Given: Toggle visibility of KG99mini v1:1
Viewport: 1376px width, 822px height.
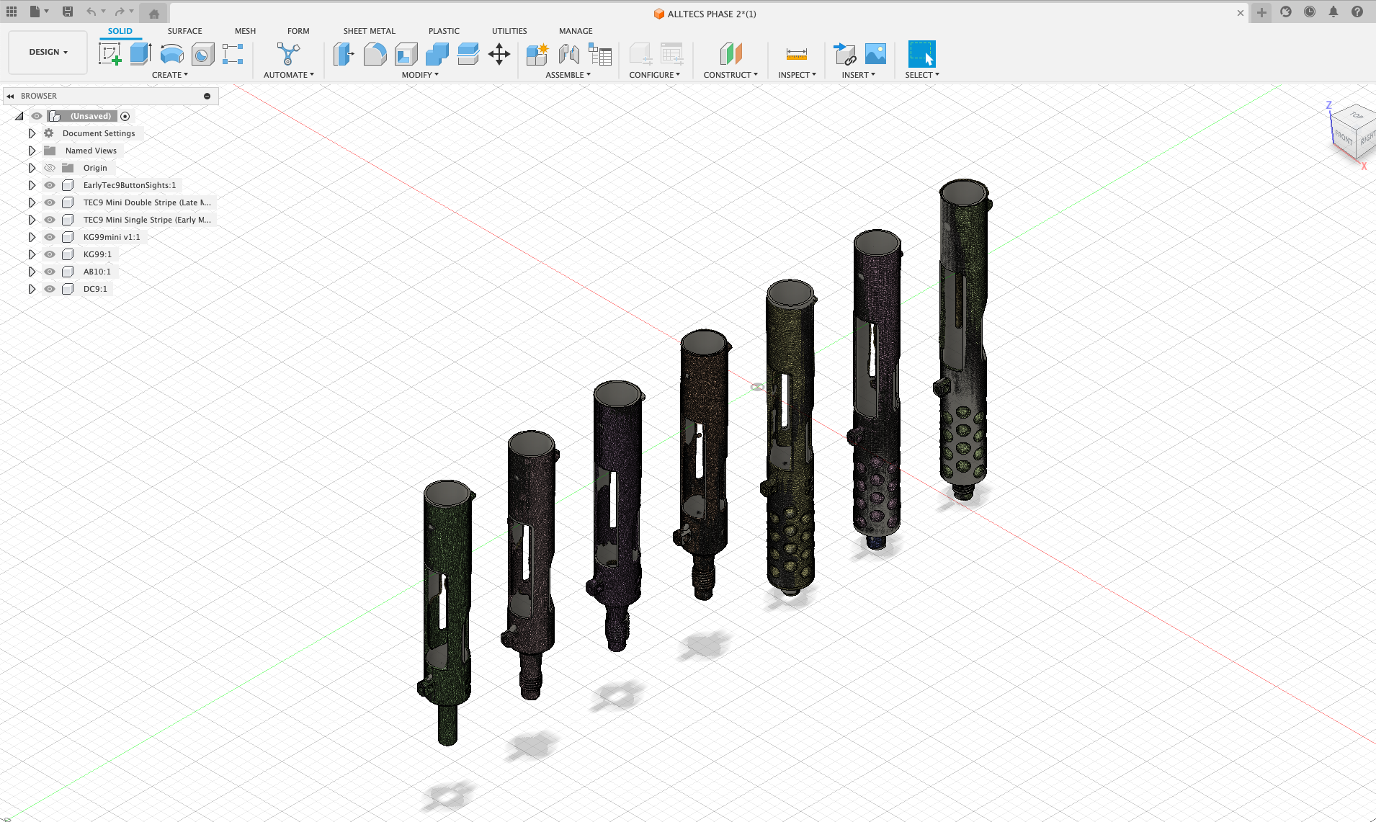Looking at the screenshot, I should coord(50,237).
